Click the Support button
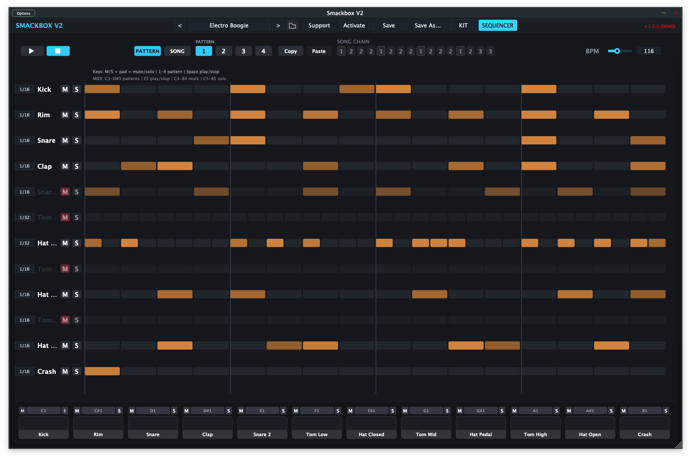This screenshot has height=459, width=691. point(319,26)
